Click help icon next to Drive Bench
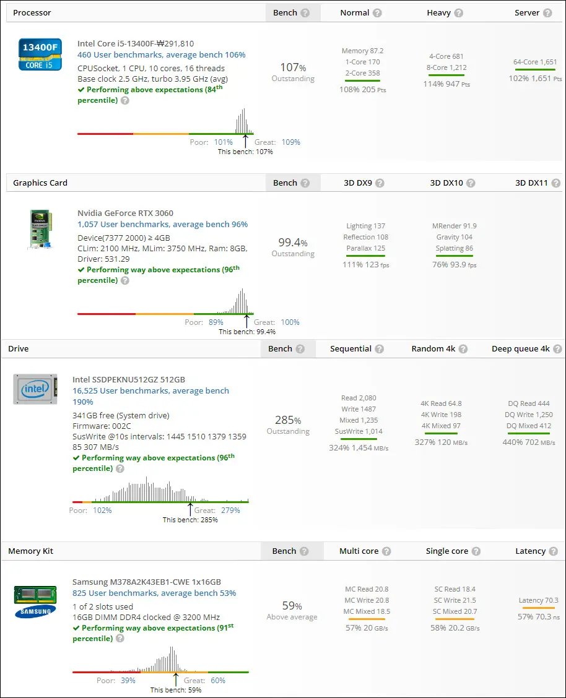This screenshot has height=698, width=566. (300, 349)
